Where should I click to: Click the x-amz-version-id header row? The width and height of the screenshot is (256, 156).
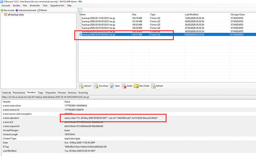[129, 110]
